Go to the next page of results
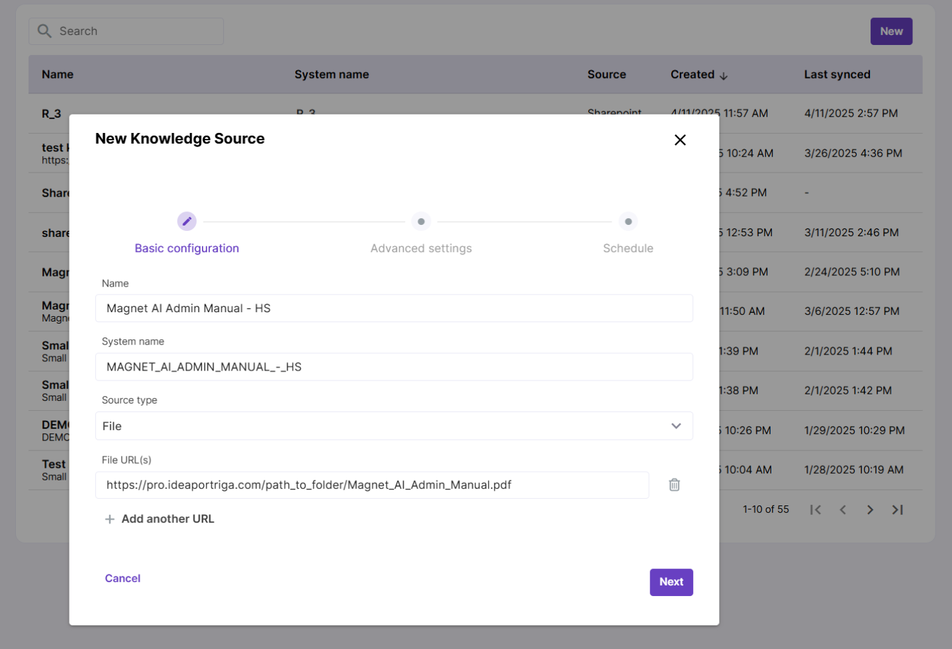Image resolution: width=952 pixels, height=649 pixels. 870,509
